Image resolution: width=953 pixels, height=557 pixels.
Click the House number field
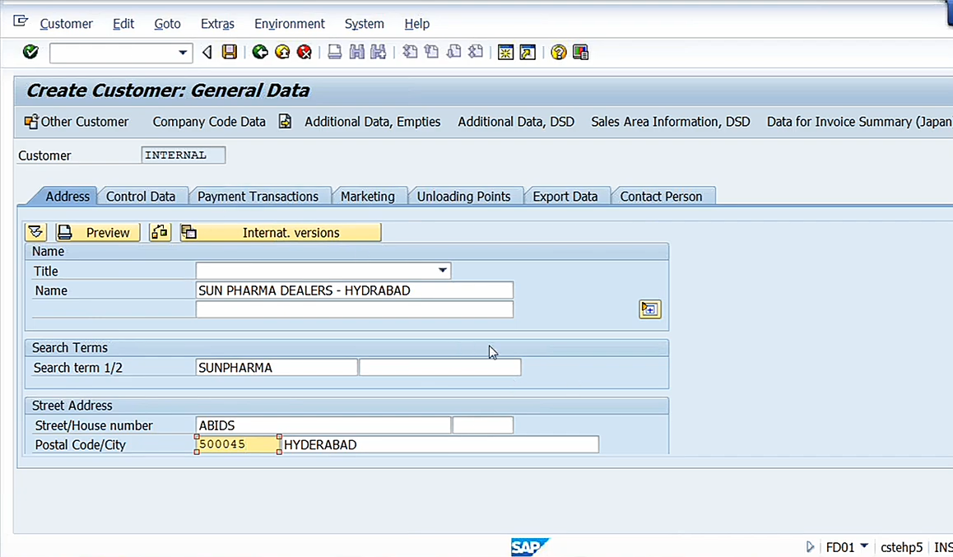pyautogui.click(x=483, y=425)
